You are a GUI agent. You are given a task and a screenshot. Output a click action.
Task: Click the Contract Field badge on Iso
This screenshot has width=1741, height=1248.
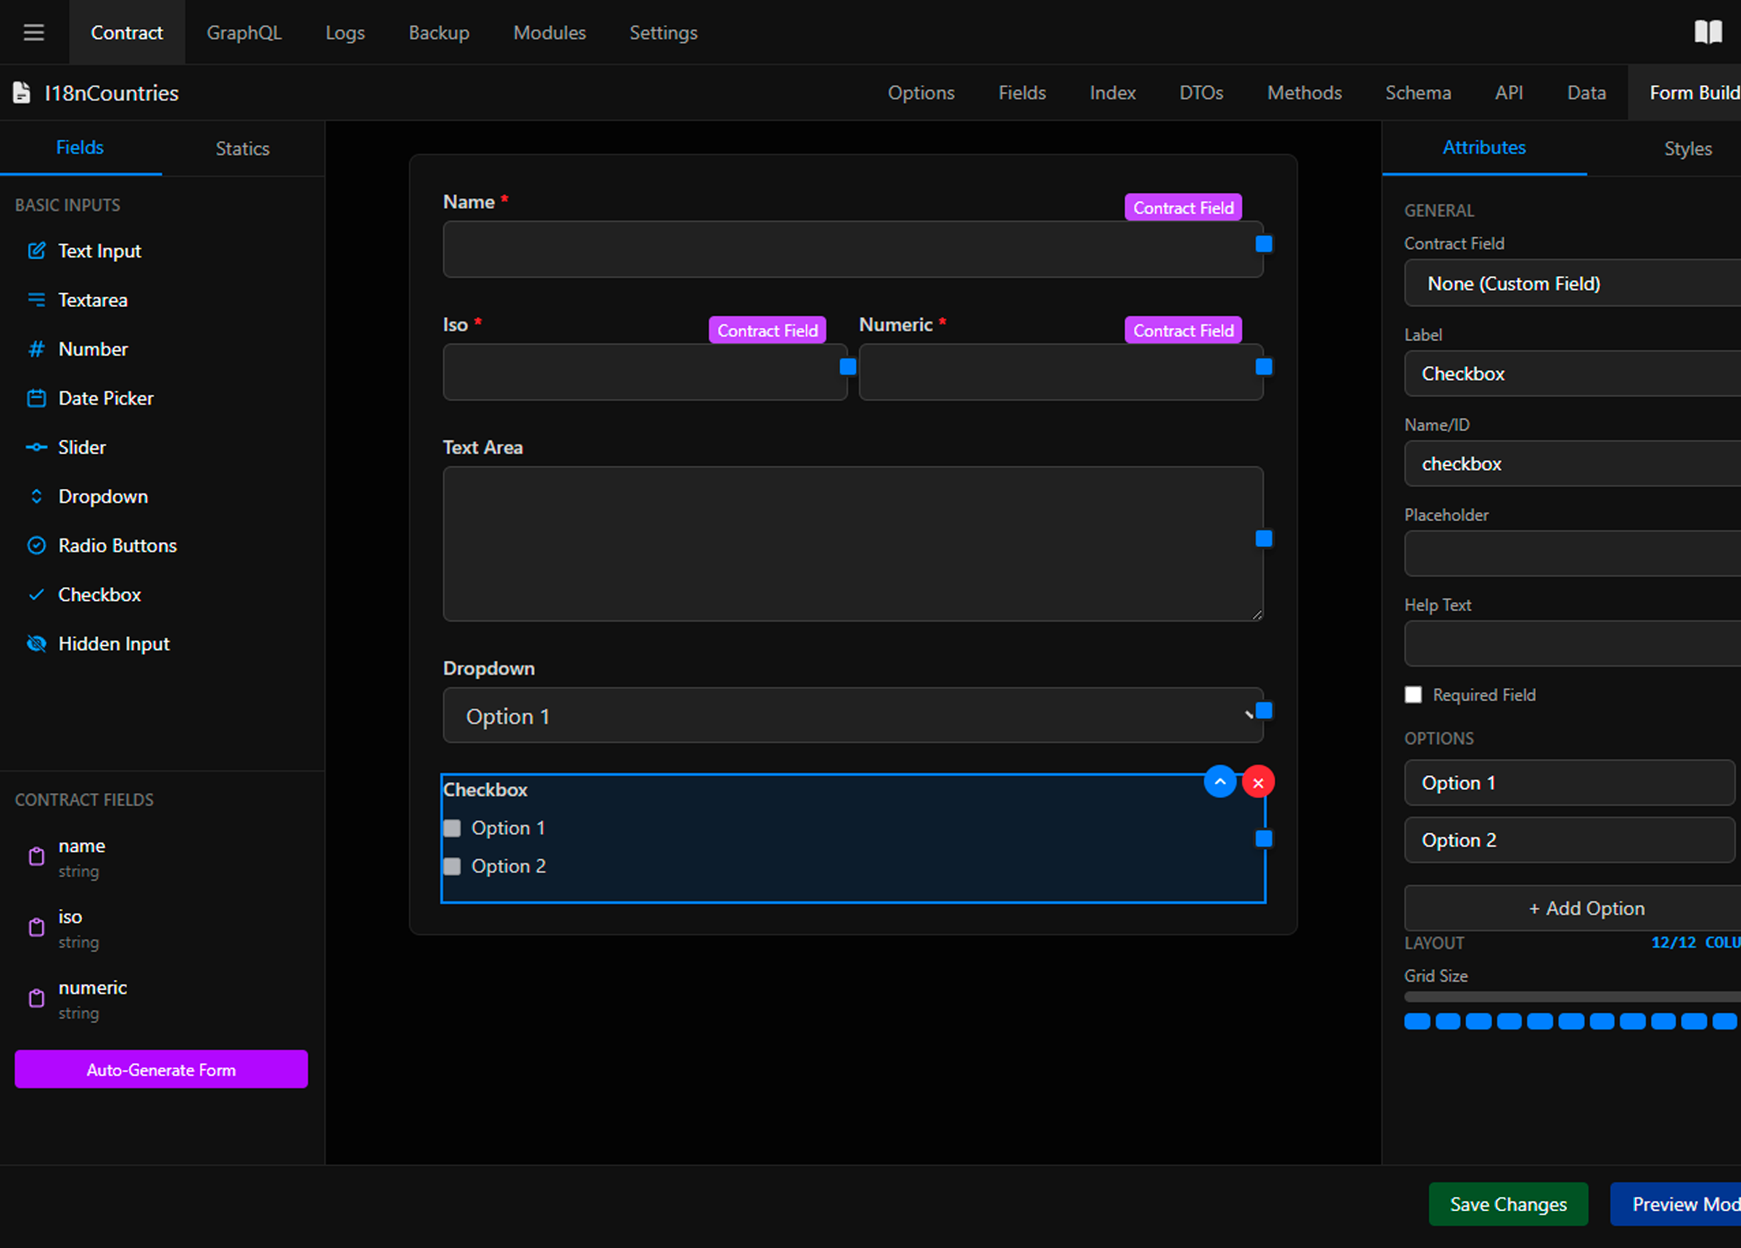767,330
